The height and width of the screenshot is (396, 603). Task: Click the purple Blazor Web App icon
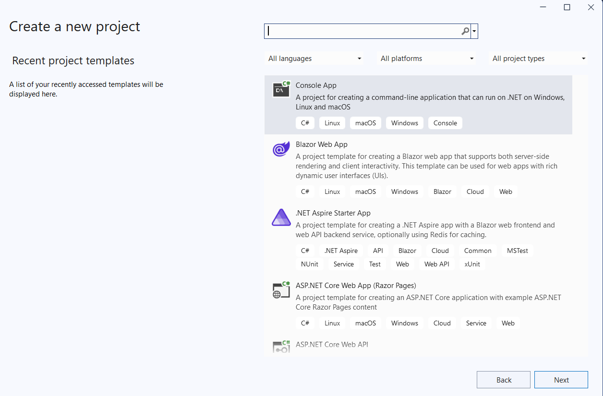pyautogui.click(x=281, y=149)
